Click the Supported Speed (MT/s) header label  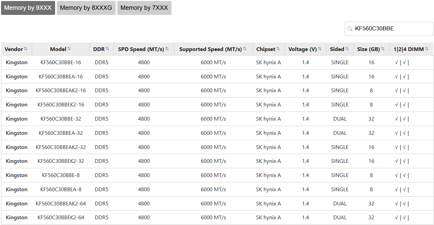[211, 49]
